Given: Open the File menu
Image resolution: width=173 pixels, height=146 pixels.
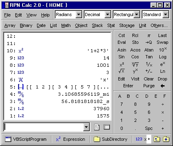Looking at the screenshot, I should 7,15.
